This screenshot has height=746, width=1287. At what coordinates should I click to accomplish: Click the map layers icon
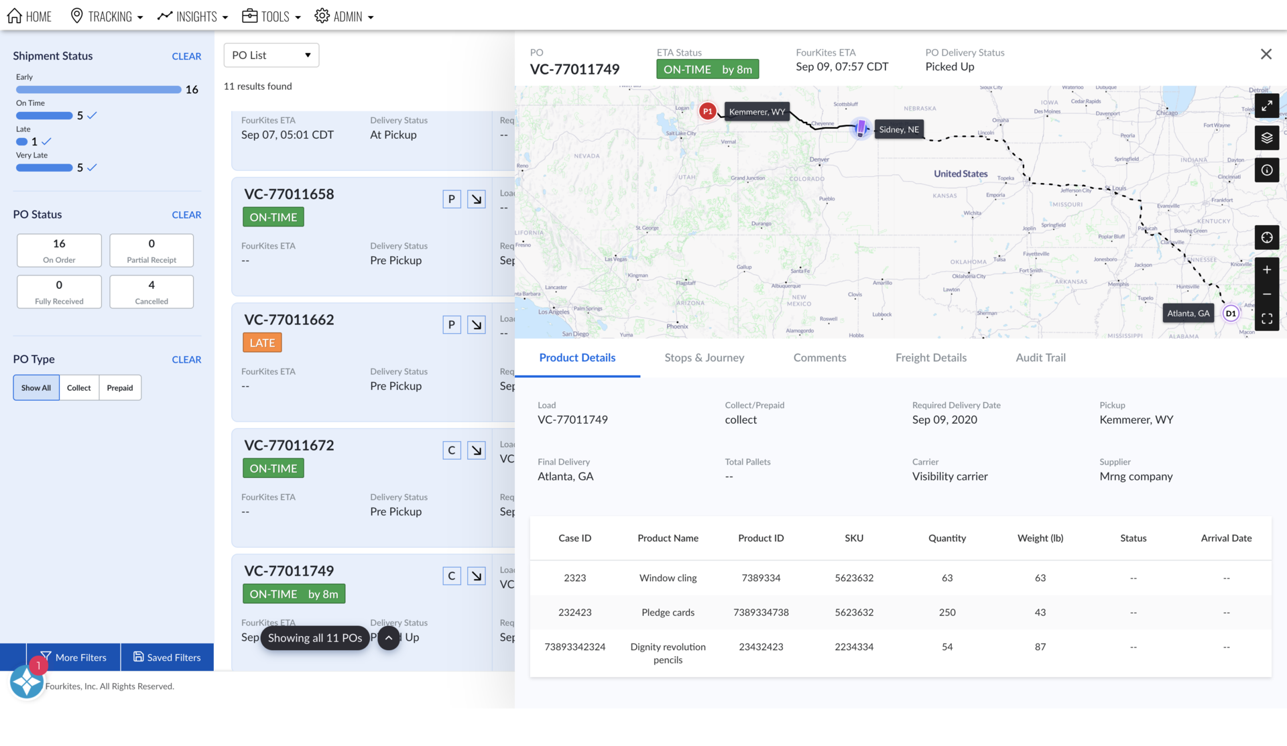coord(1266,138)
